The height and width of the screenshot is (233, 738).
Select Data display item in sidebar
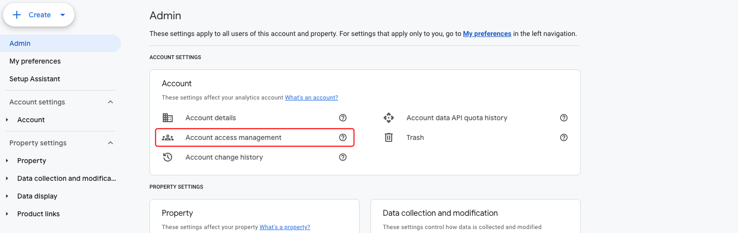coord(37,196)
